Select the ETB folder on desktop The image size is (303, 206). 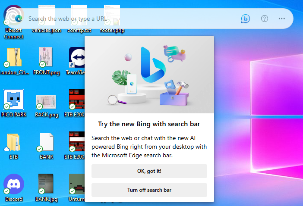(13, 142)
